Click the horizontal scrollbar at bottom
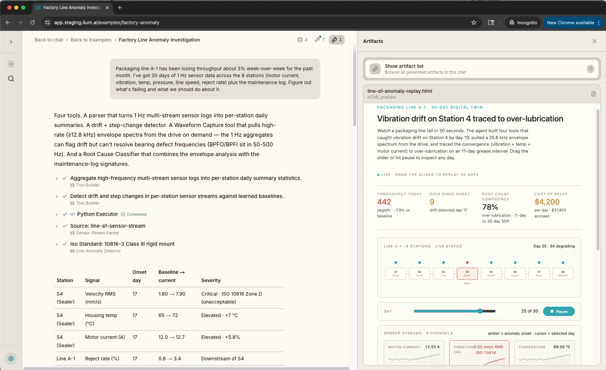This screenshot has height=370, width=606. point(186,368)
